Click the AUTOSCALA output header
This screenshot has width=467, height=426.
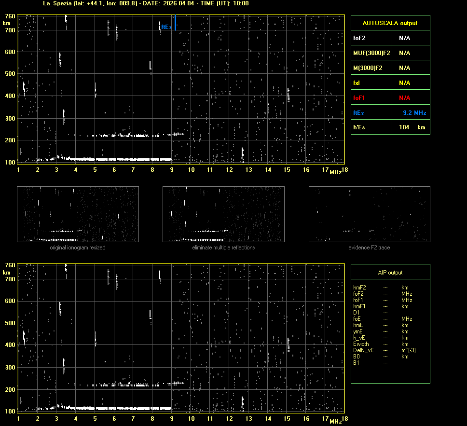tap(390, 23)
